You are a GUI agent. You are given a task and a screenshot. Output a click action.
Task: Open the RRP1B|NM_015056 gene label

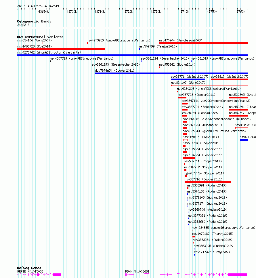coord(30,271)
